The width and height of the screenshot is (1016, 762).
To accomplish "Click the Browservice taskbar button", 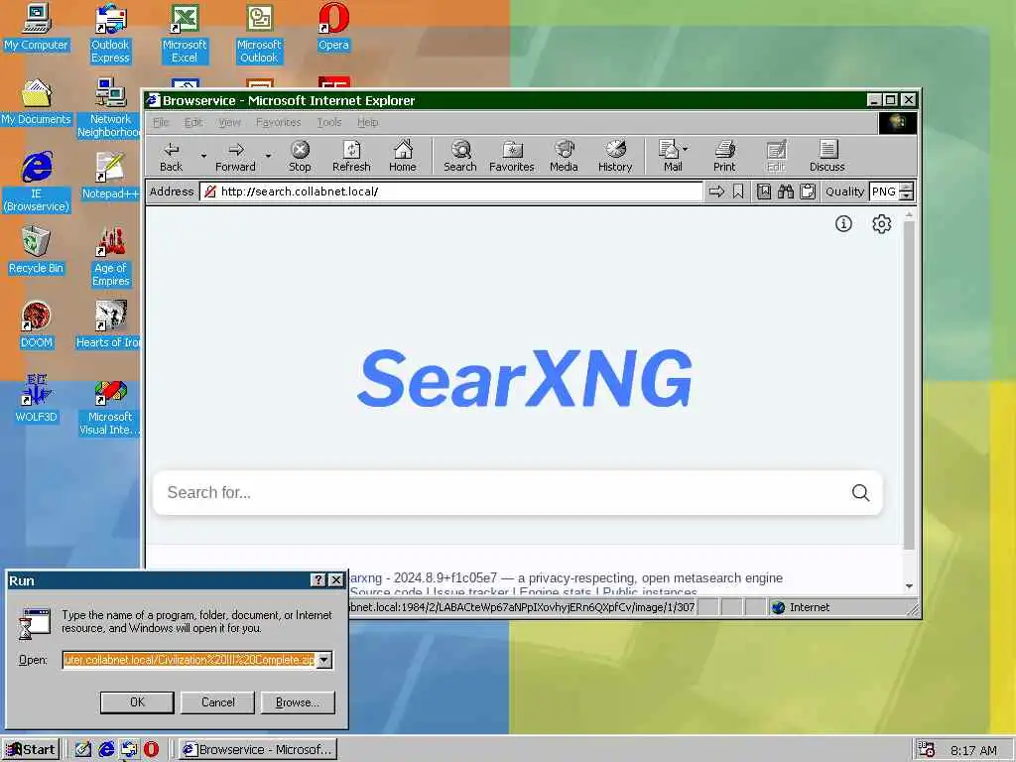I will click(x=258, y=749).
